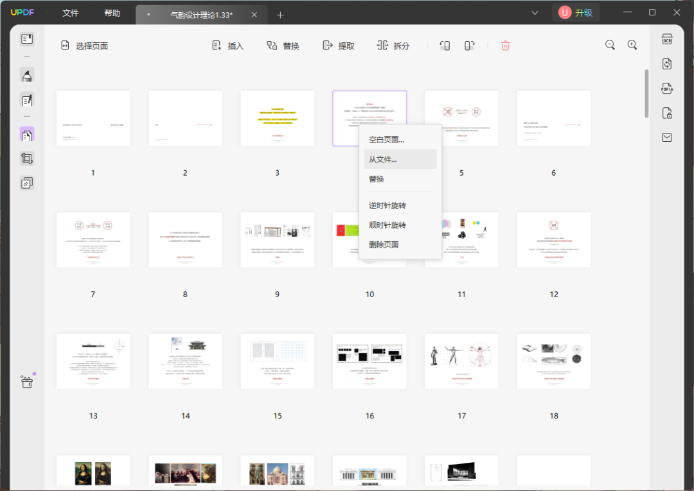Click the send by email icon
This screenshot has width=694, height=491.
click(667, 137)
